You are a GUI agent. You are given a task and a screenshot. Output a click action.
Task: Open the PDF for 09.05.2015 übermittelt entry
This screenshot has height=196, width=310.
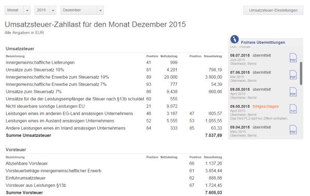tap(293, 92)
